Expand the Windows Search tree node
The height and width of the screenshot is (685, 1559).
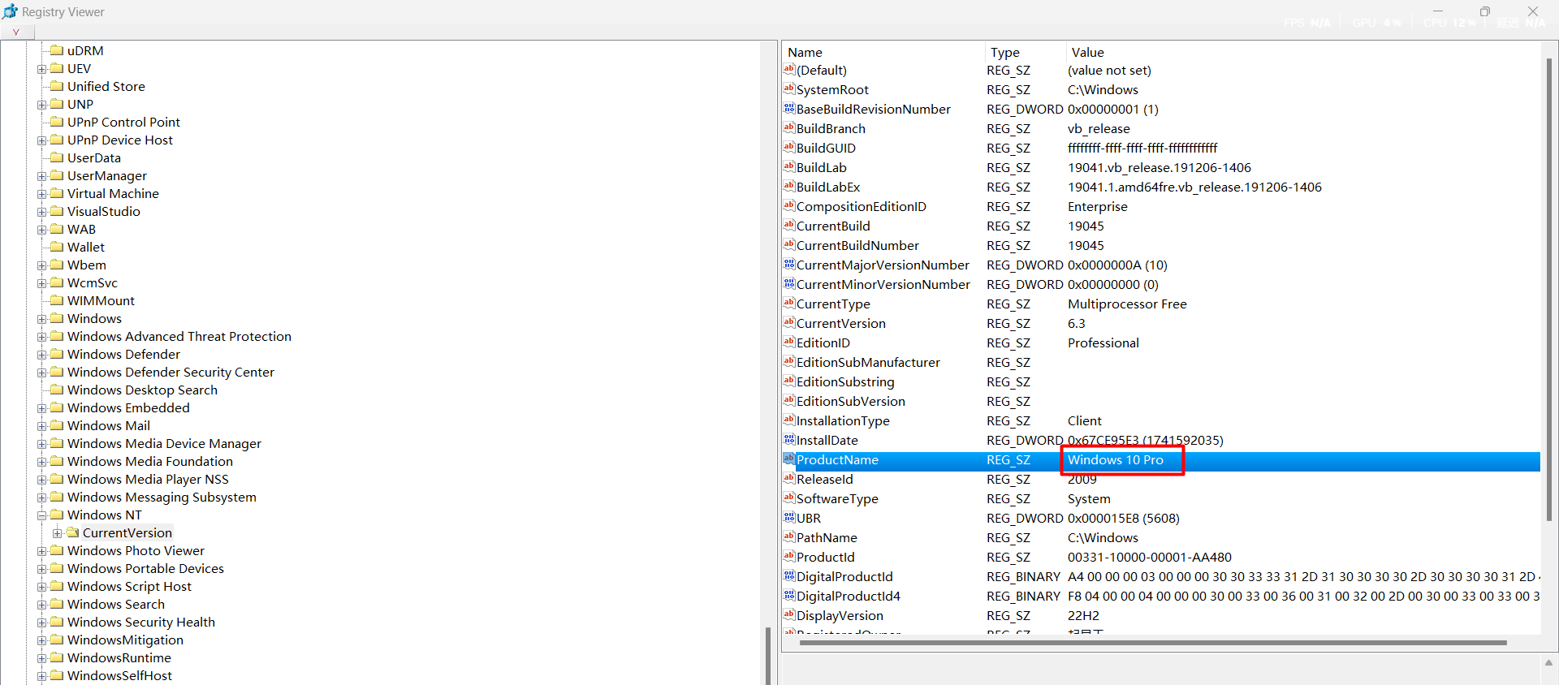(41, 605)
